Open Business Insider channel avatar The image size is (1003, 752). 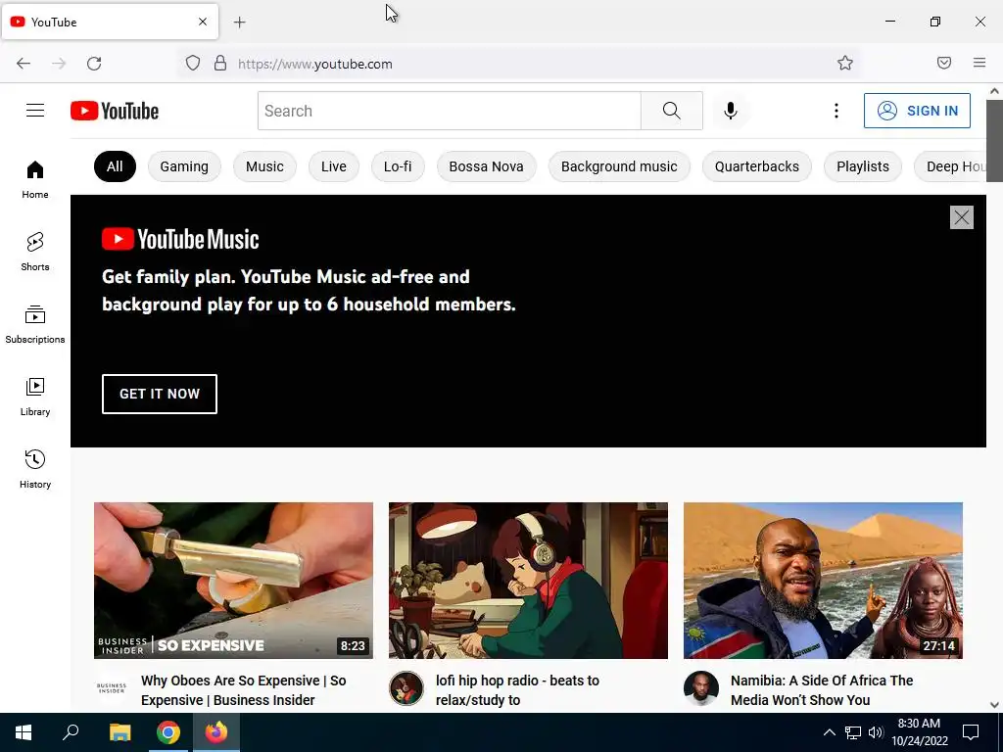click(x=112, y=688)
